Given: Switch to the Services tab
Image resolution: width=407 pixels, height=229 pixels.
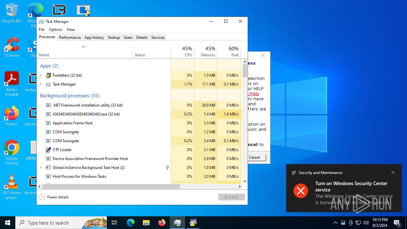Looking at the screenshot, I should click(158, 38).
